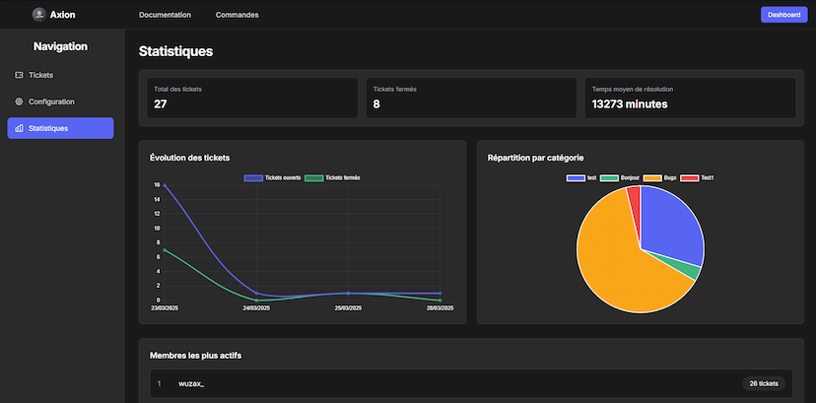Toggle Tickets fermés legend in line chart
The height and width of the screenshot is (403, 816).
(x=333, y=177)
